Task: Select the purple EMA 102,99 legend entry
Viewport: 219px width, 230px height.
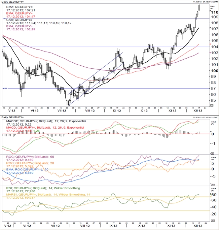Action: (21, 28)
